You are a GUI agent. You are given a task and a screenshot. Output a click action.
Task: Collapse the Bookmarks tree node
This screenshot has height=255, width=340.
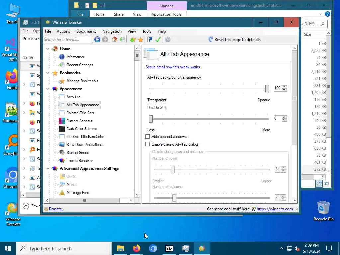pos(48,73)
